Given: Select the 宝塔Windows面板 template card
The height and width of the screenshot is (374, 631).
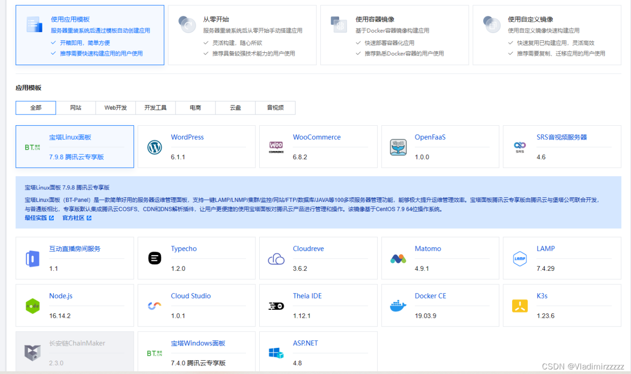Looking at the screenshot, I should (x=196, y=351).
